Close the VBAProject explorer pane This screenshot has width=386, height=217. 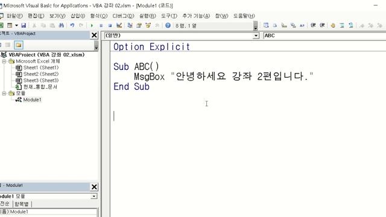tap(94, 35)
